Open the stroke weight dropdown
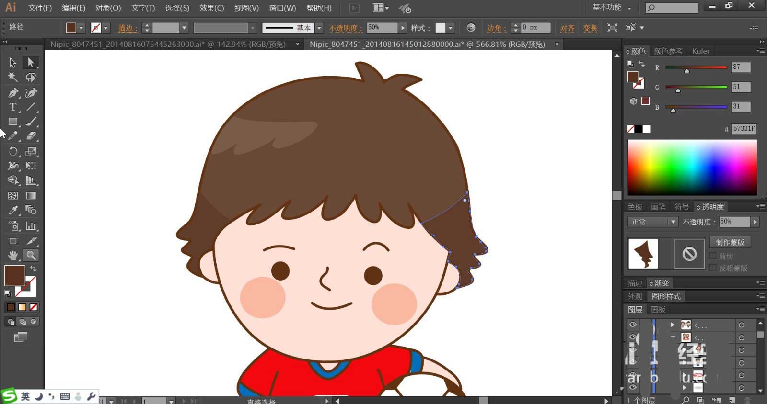The image size is (767, 404). pos(184,28)
